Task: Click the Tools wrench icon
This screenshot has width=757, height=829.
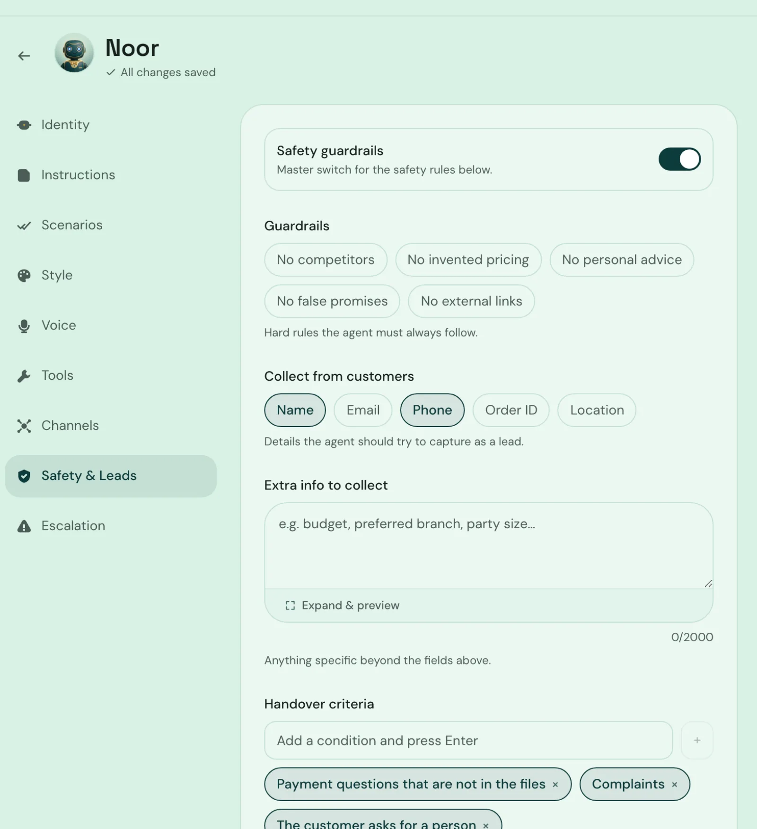Action: pyautogui.click(x=24, y=376)
